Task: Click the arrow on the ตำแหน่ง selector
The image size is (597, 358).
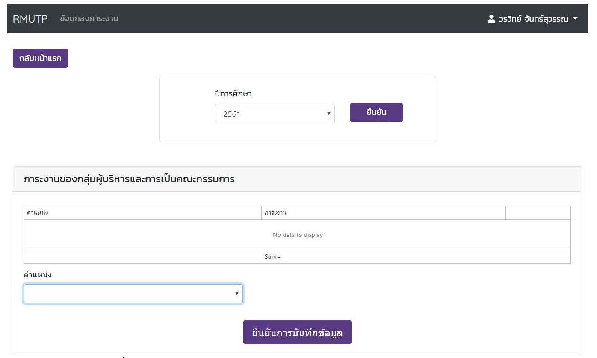Action: tap(236, 294)
